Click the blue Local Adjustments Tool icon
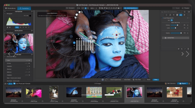 click(x=172, y=20)
